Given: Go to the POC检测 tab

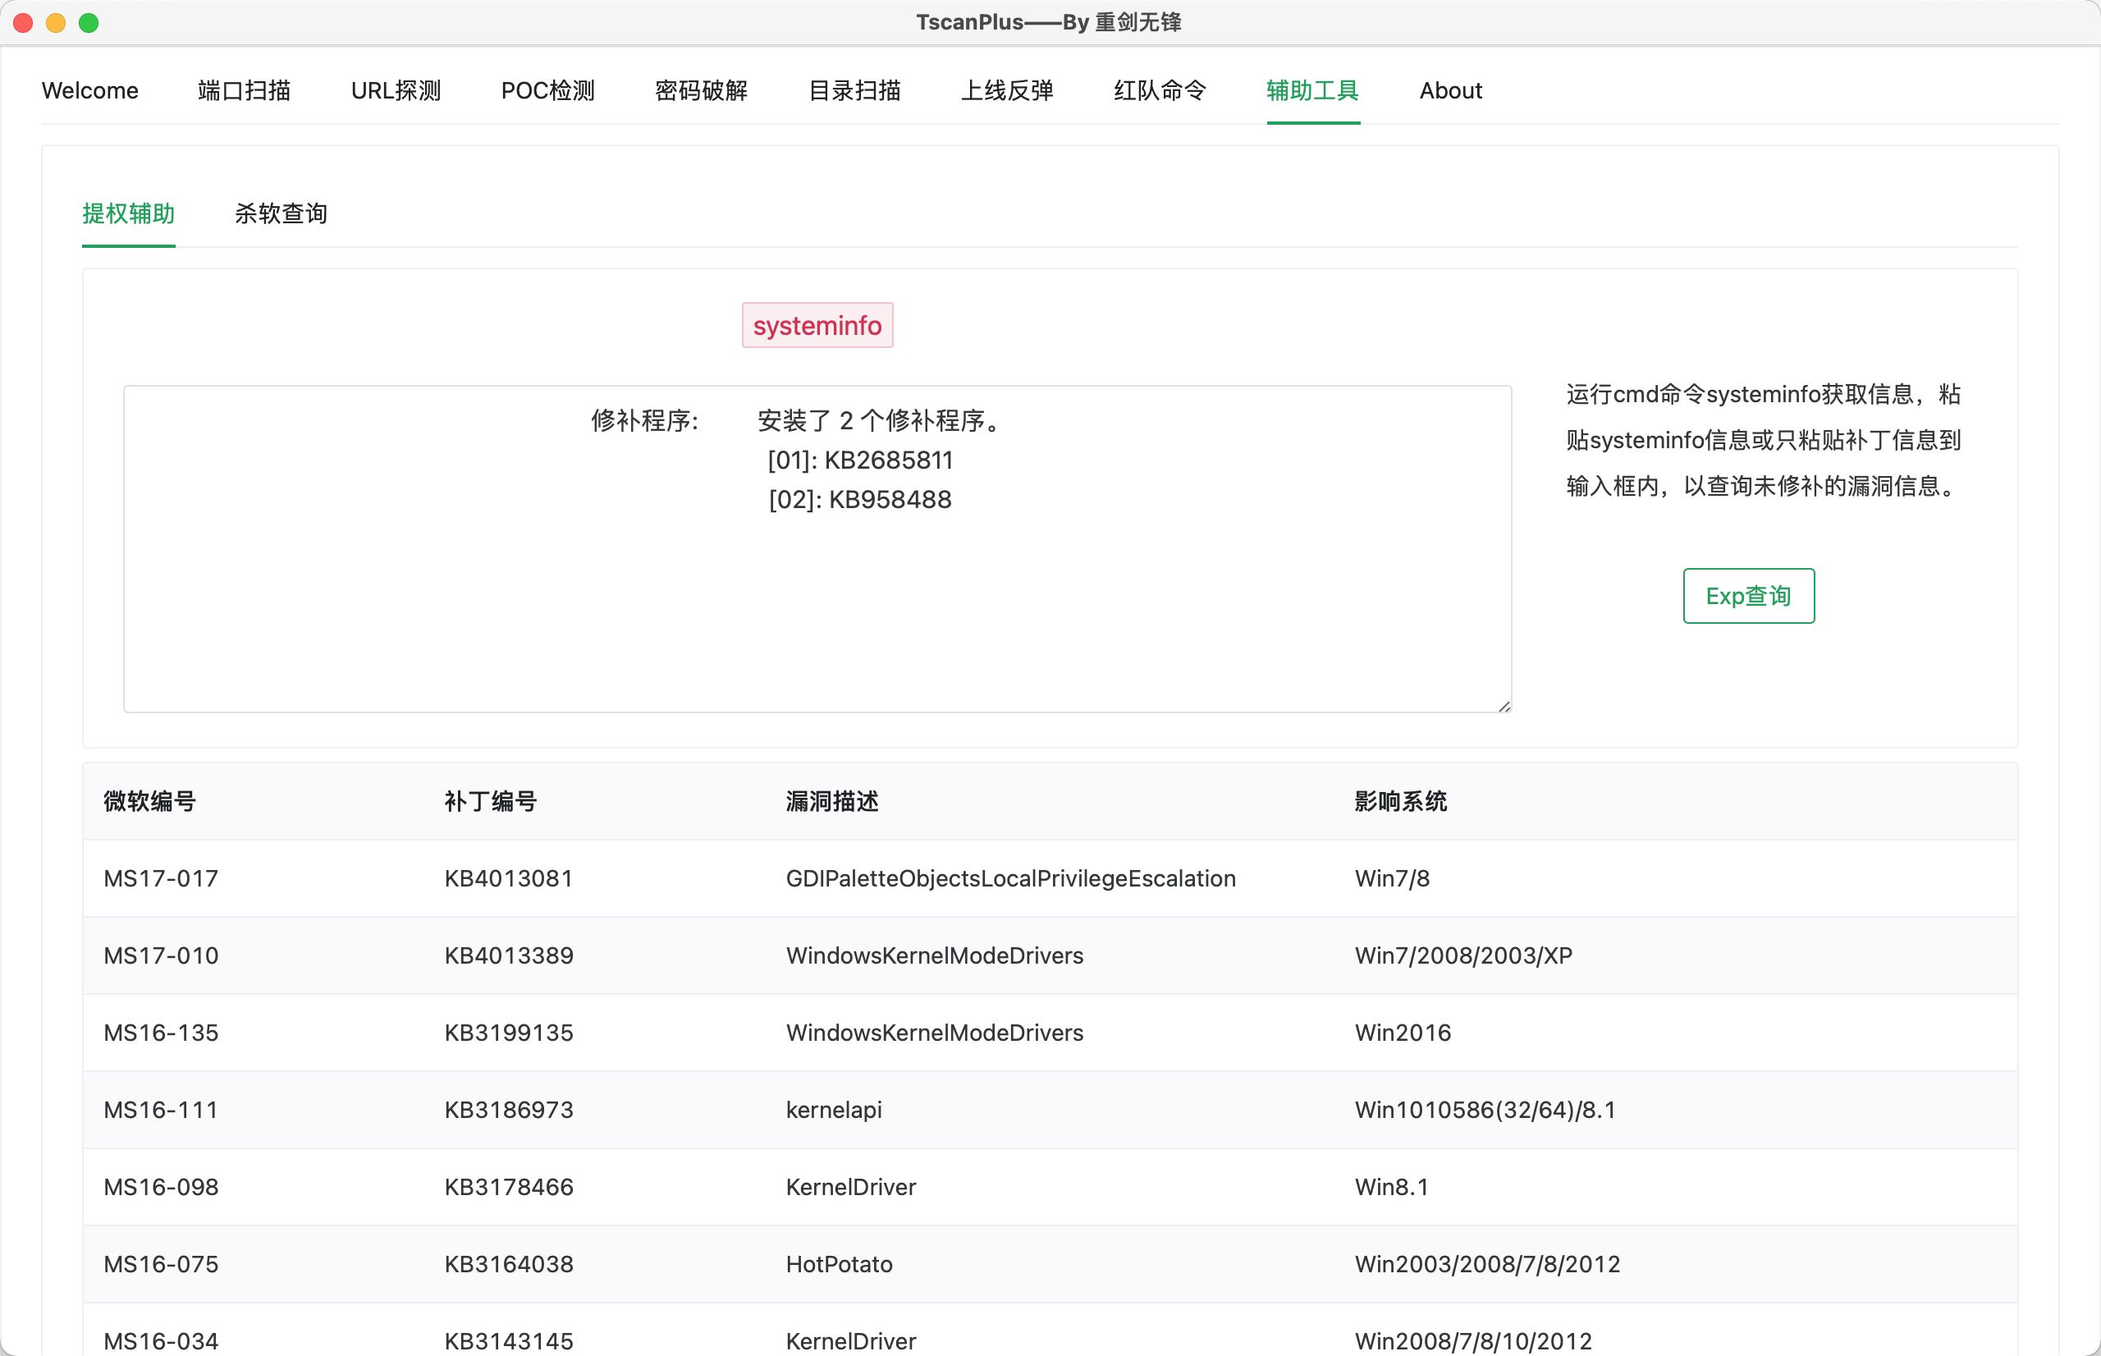Looking at the screenshot, I should click(x=547, y=90).
